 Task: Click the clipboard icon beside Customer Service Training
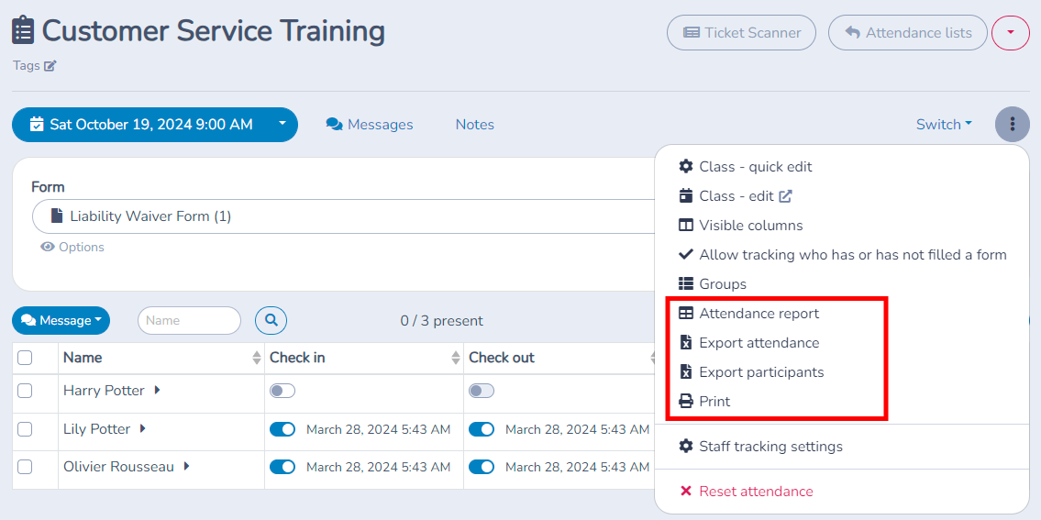coord(23,30)
